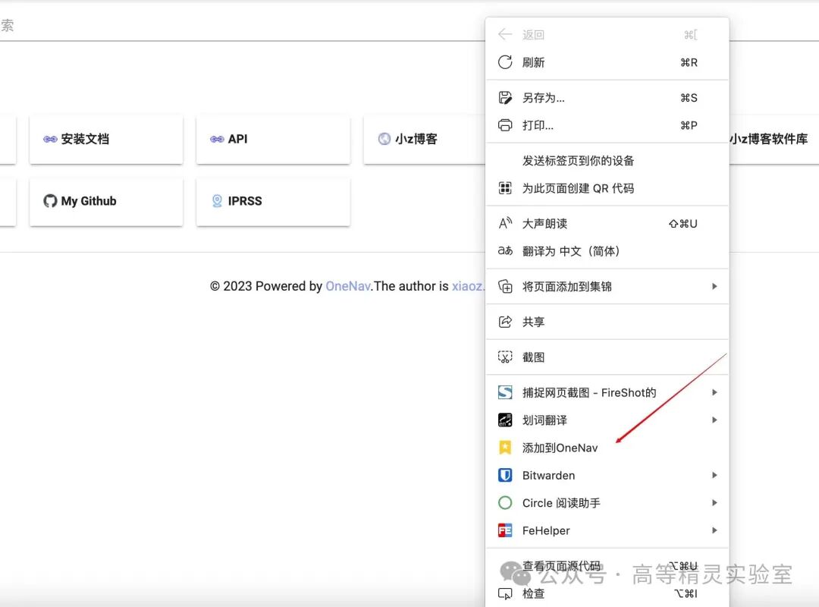Viewport: 819px width, 607px height.
Task: Open the My Github bookmark card
Action: (106, 201)
